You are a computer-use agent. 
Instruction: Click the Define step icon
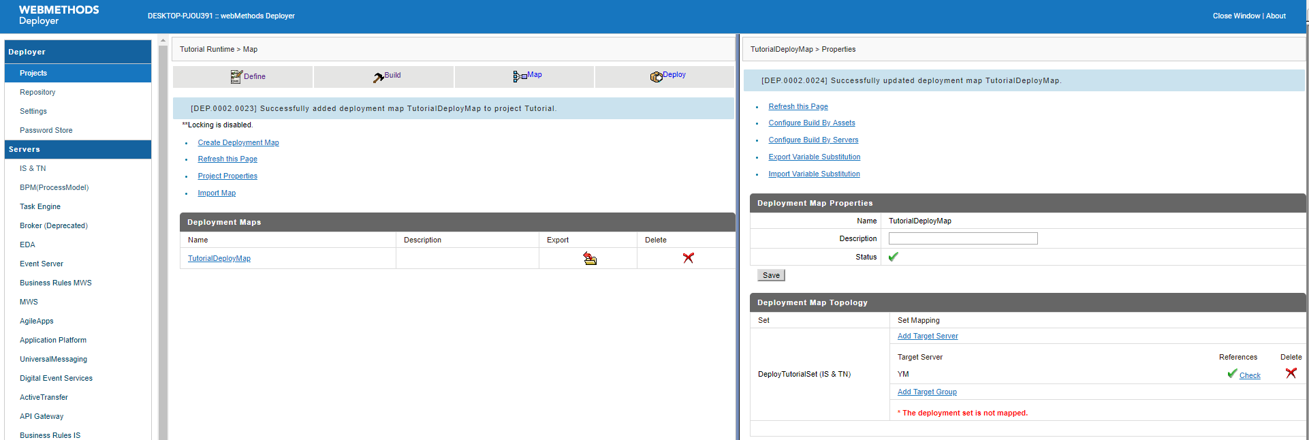coord(236,77)
